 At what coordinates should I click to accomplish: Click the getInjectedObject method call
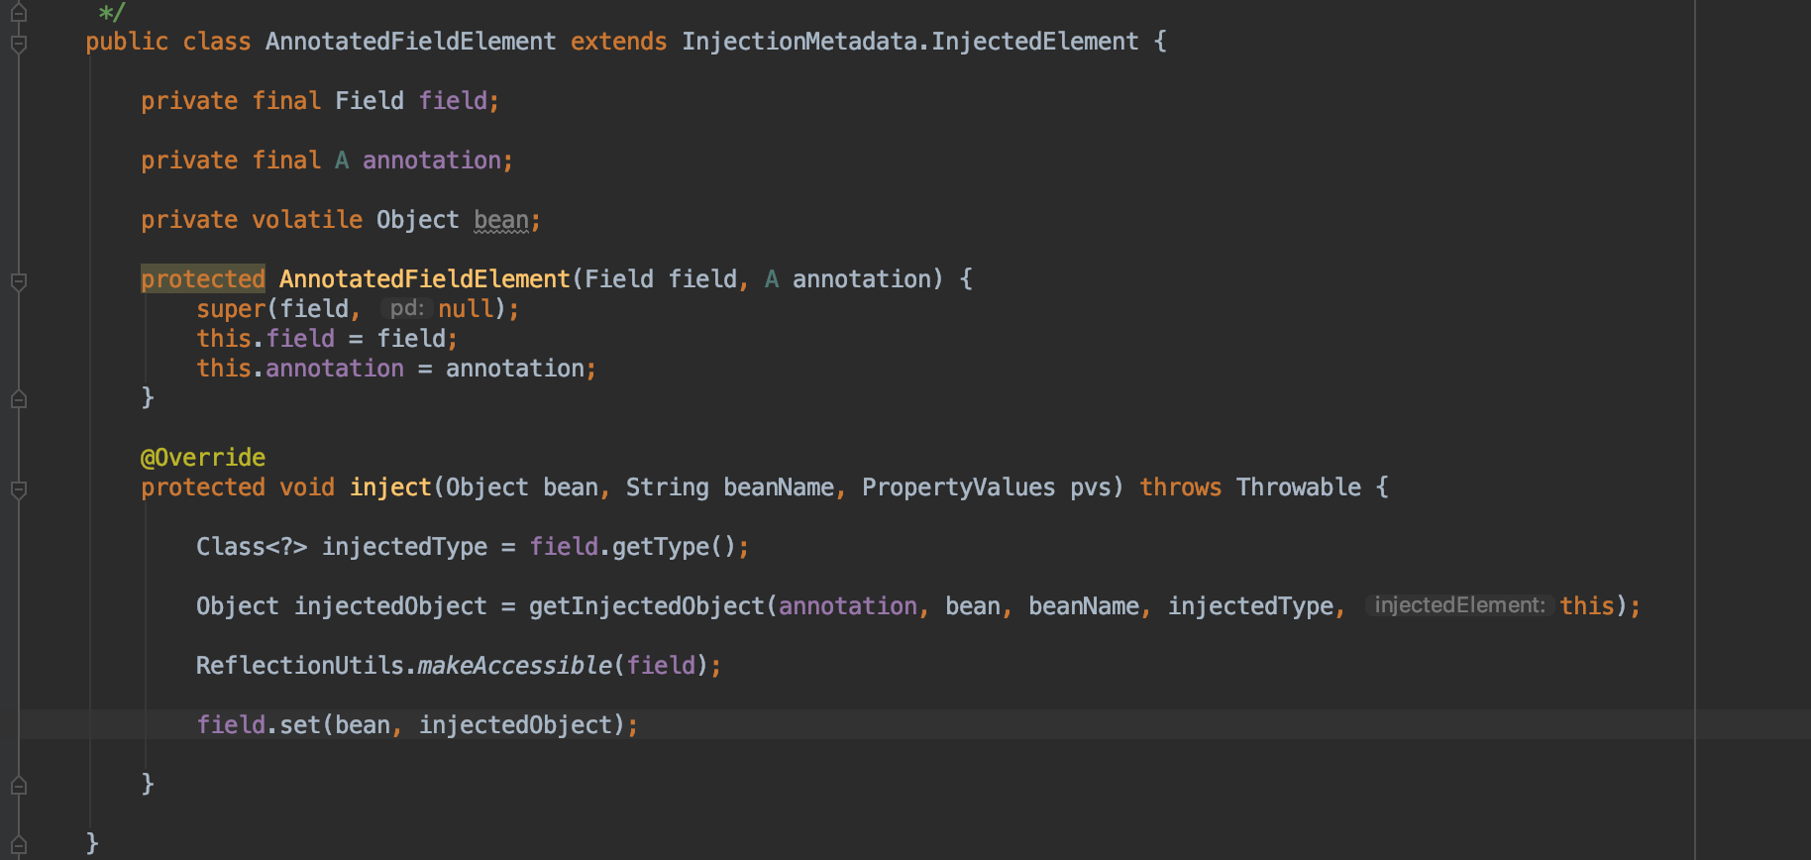coord(646,606)
